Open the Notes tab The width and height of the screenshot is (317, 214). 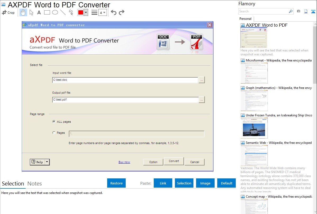point(35,184)
